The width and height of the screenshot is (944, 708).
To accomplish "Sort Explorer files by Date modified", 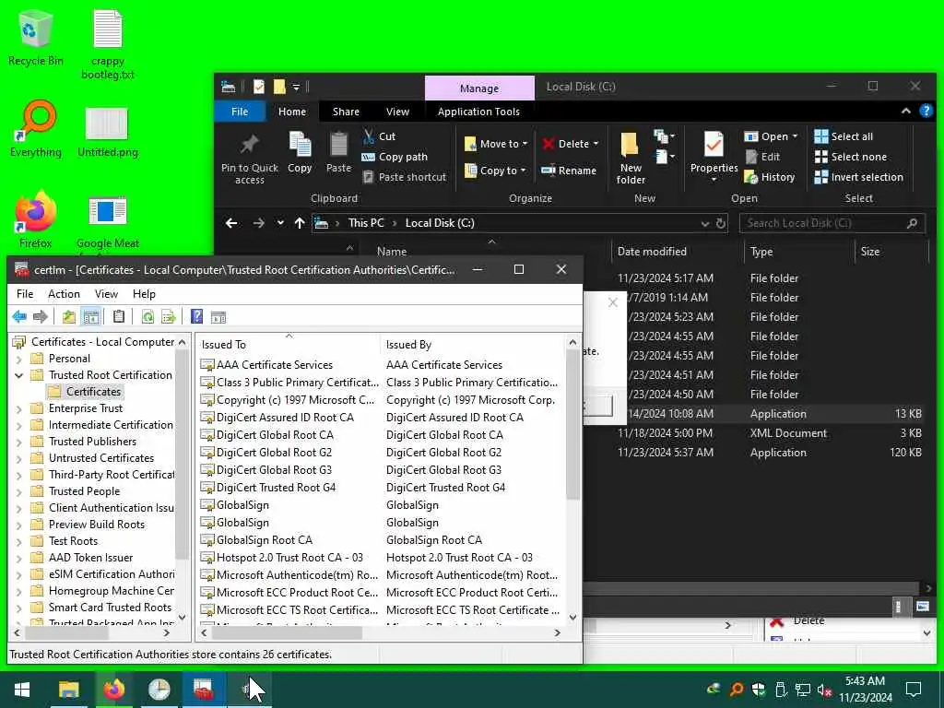I will 678,252.
